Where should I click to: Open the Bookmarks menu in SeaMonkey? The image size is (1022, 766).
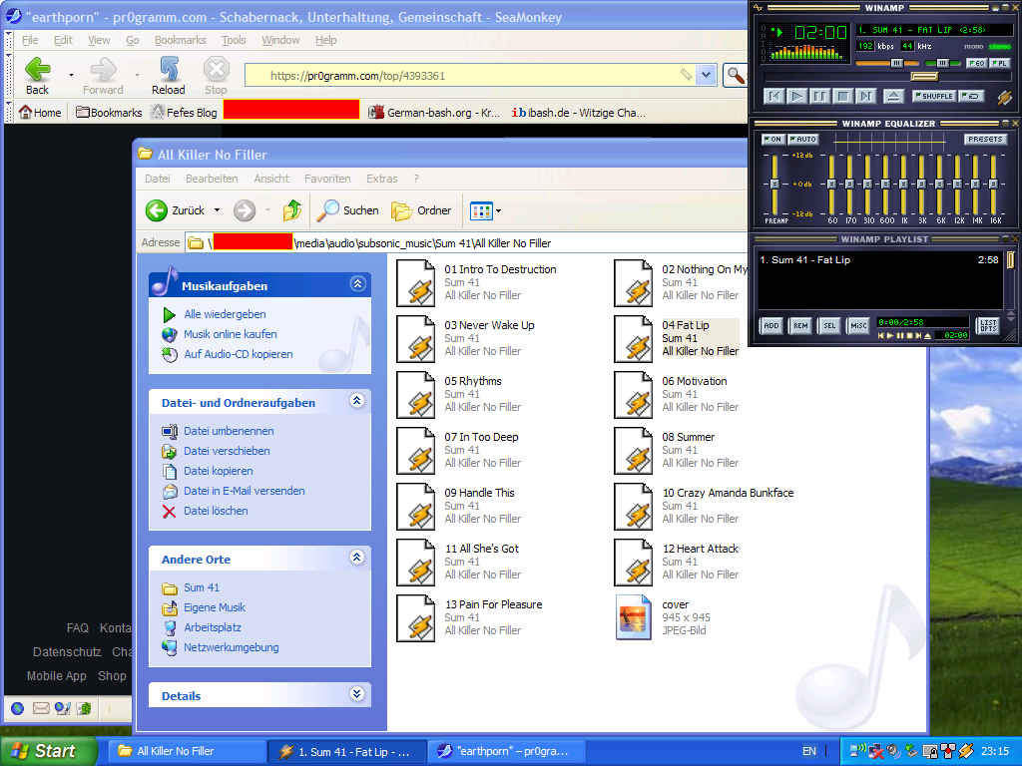pyautogui.click(x=180, y=40)
